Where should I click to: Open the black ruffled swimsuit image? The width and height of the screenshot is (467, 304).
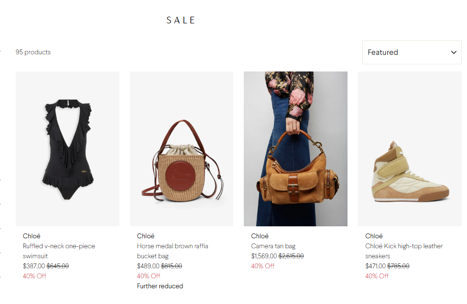pos(67,149)
